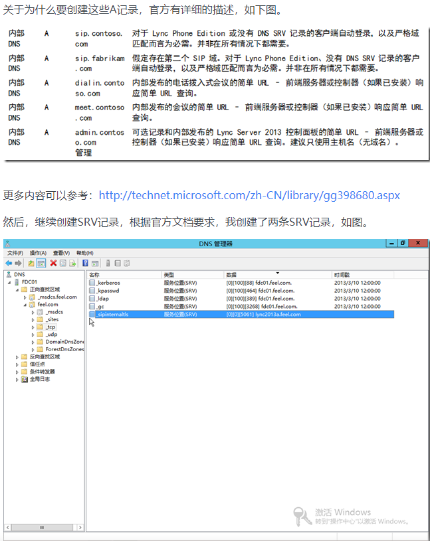The width and height of the screenshot is (430, 541).
Task: Click tree pane scrollbar right arrow
Action: pos(80,528)
